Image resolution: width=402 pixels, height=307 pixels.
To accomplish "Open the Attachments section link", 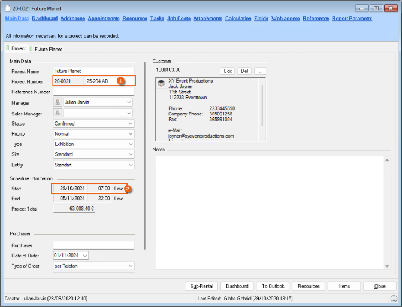I will (208, 19).
